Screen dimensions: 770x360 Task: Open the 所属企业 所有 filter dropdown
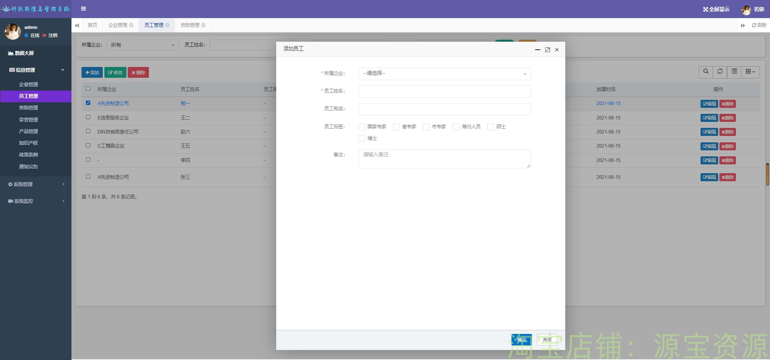pos(143,45)
